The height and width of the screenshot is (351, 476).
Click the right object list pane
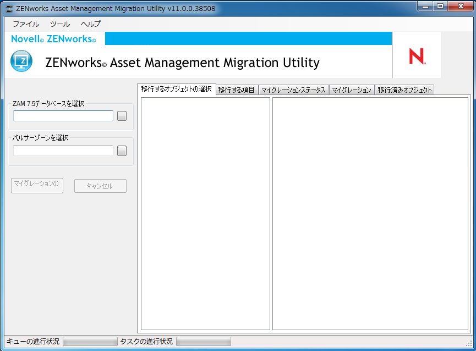point(370,213)
